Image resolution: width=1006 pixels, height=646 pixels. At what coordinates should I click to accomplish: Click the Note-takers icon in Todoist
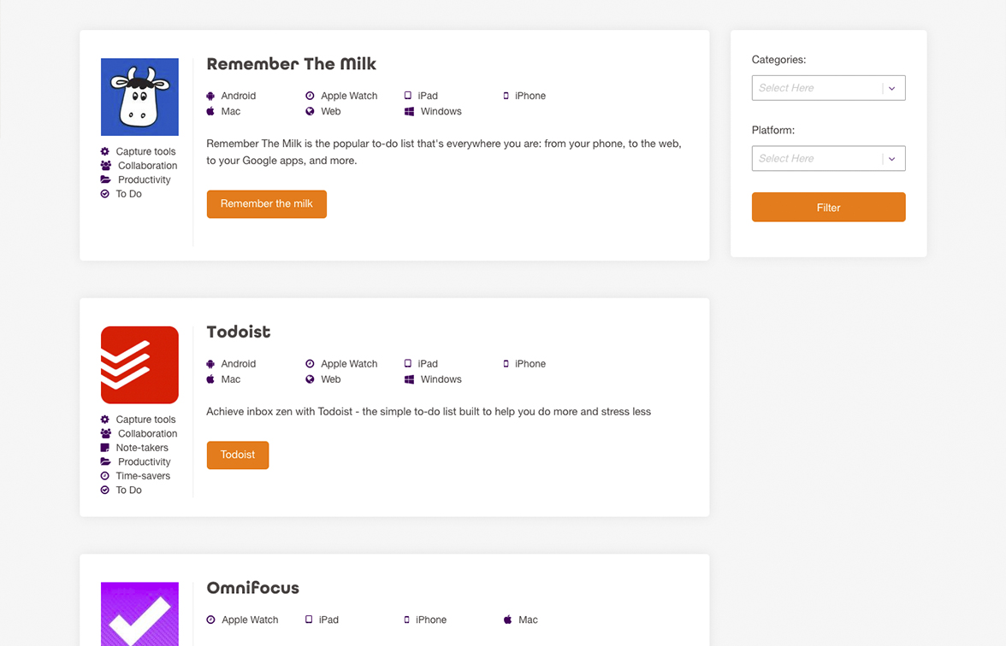(105, 448)
